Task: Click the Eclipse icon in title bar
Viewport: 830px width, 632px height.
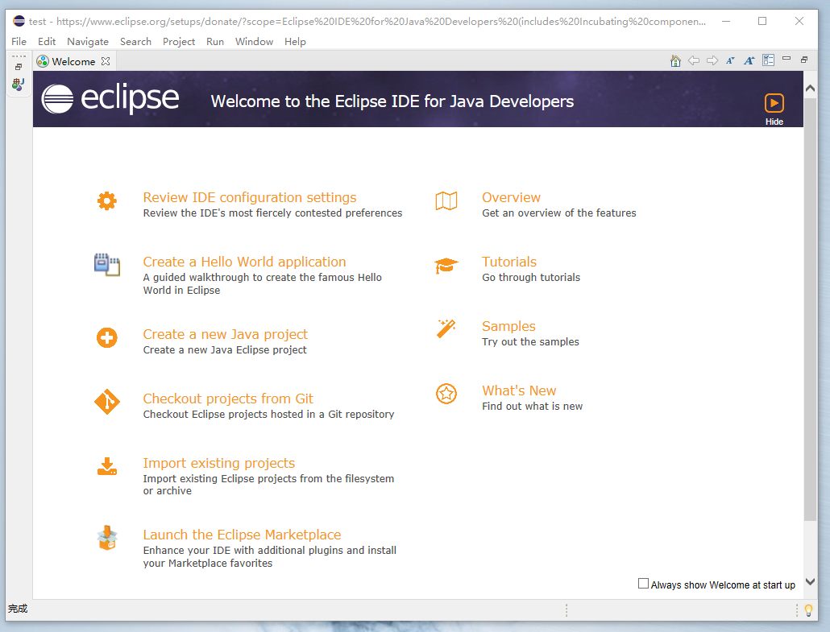Action: pos(19,21)
